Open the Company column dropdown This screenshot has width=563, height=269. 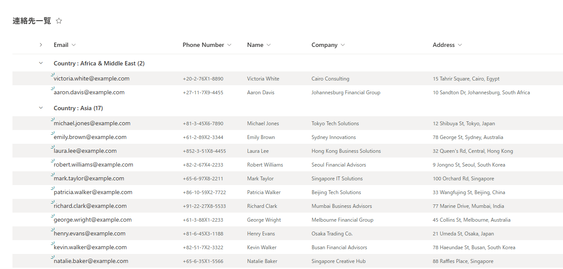coord(343,45)
